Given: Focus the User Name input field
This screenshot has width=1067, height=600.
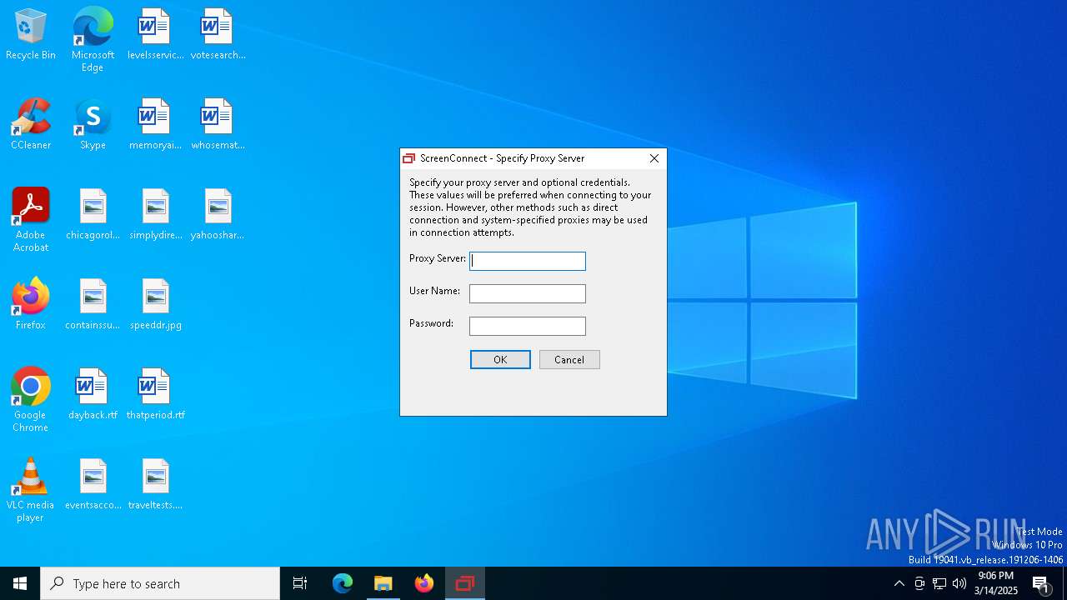Looking at the screenshot, I should 528,293.
